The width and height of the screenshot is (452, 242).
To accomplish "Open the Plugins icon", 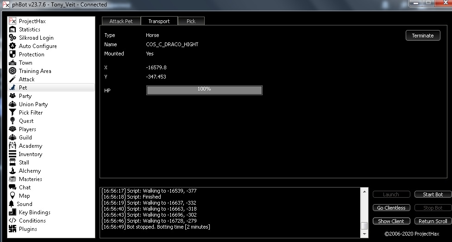I will point(13,229).
